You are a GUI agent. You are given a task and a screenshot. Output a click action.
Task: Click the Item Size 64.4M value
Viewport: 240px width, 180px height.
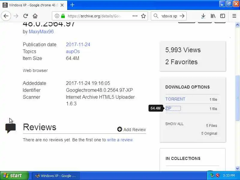point(73,58)
